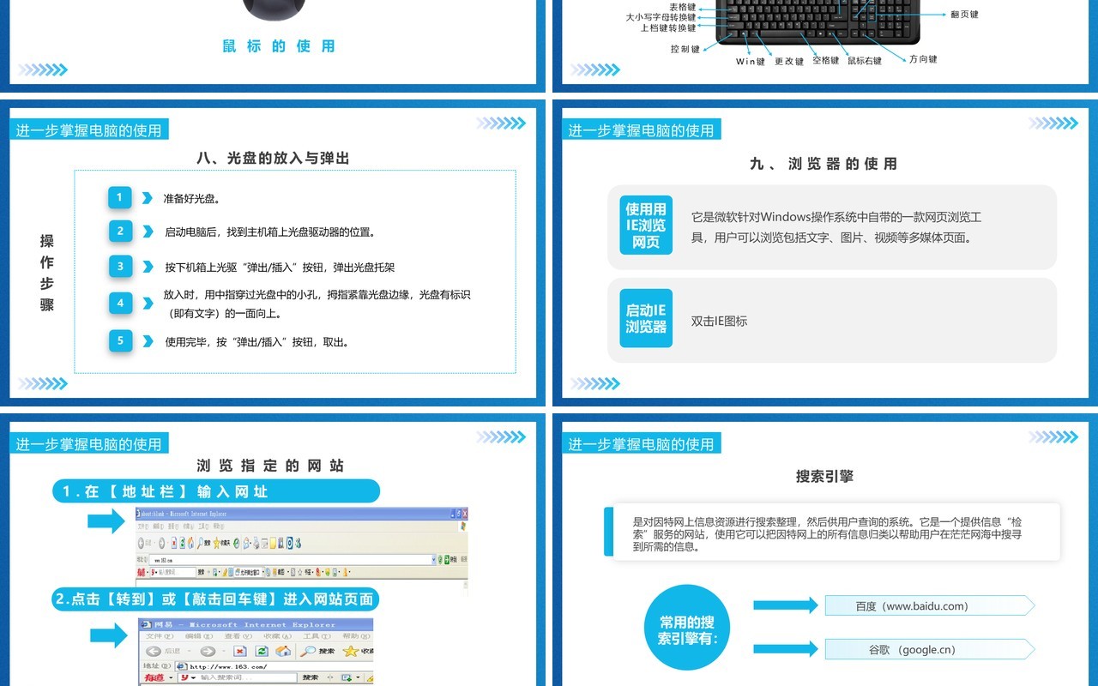The height and width of the screenshot is (686, 1098).
Task: Open 工具(T) menu in 网易 IE window
Action: tap(317, 636)
